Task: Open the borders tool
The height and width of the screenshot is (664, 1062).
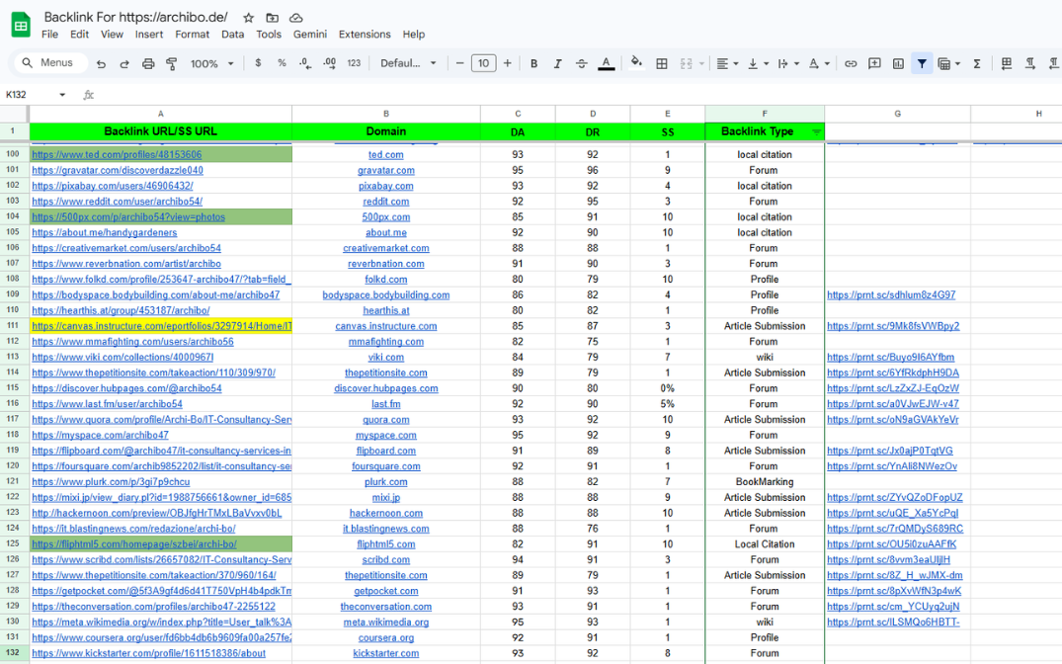Action: point(662,63)
